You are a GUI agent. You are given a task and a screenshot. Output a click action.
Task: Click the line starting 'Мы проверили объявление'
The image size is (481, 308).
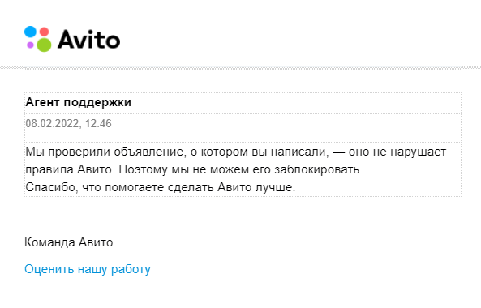(235, 152)
